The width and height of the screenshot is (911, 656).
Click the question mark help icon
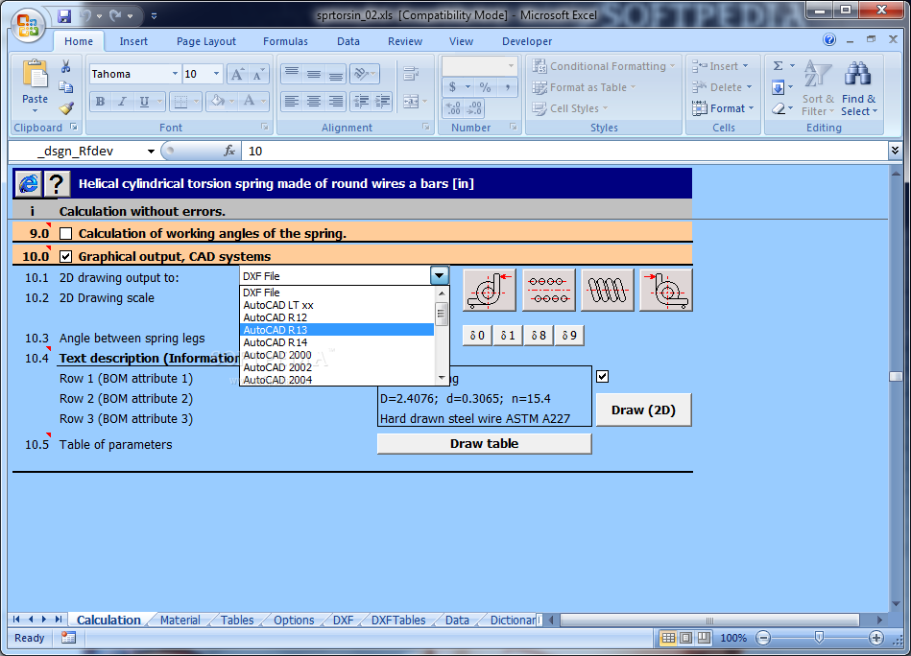[57, 184]
